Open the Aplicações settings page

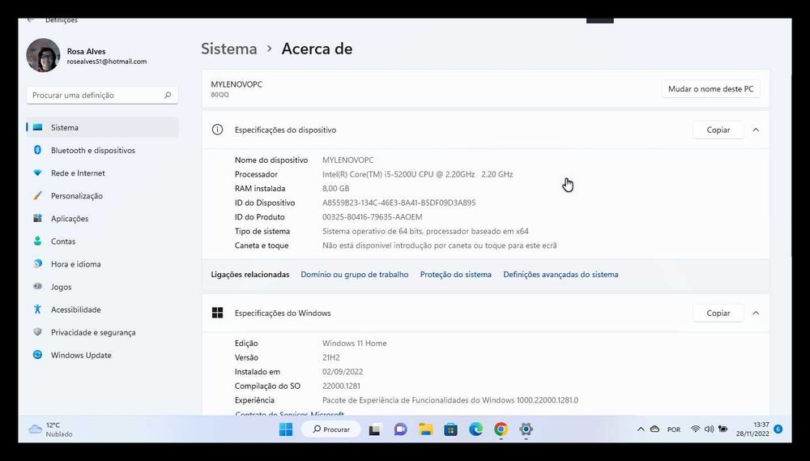[102, 218]
